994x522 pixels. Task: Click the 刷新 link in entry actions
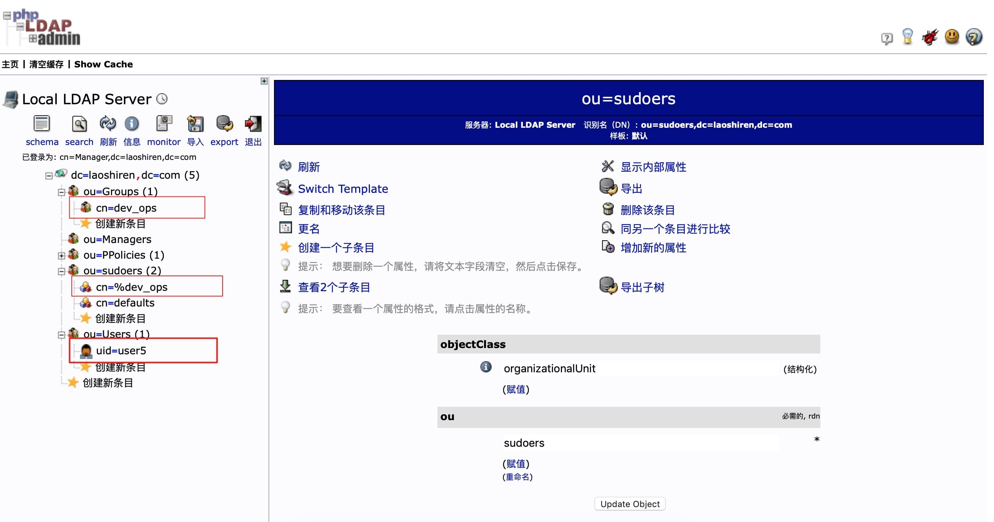(x=309, y=167)
